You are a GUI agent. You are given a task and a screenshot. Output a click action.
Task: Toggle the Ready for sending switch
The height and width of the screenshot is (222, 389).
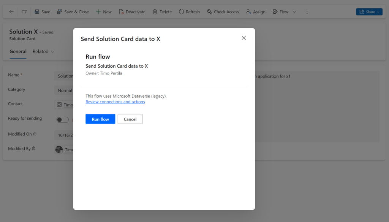(x=63, y=120)
